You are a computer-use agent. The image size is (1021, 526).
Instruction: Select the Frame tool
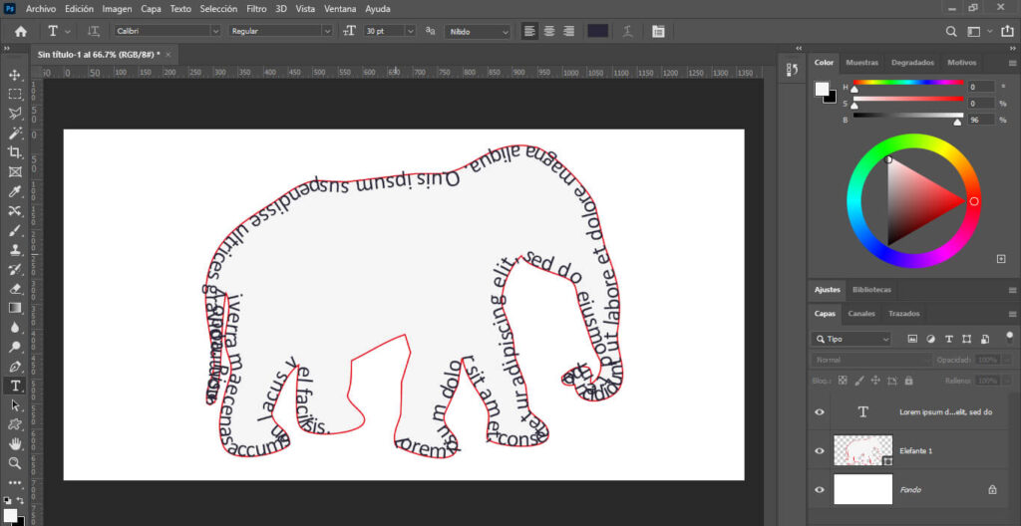coord(15,172)
